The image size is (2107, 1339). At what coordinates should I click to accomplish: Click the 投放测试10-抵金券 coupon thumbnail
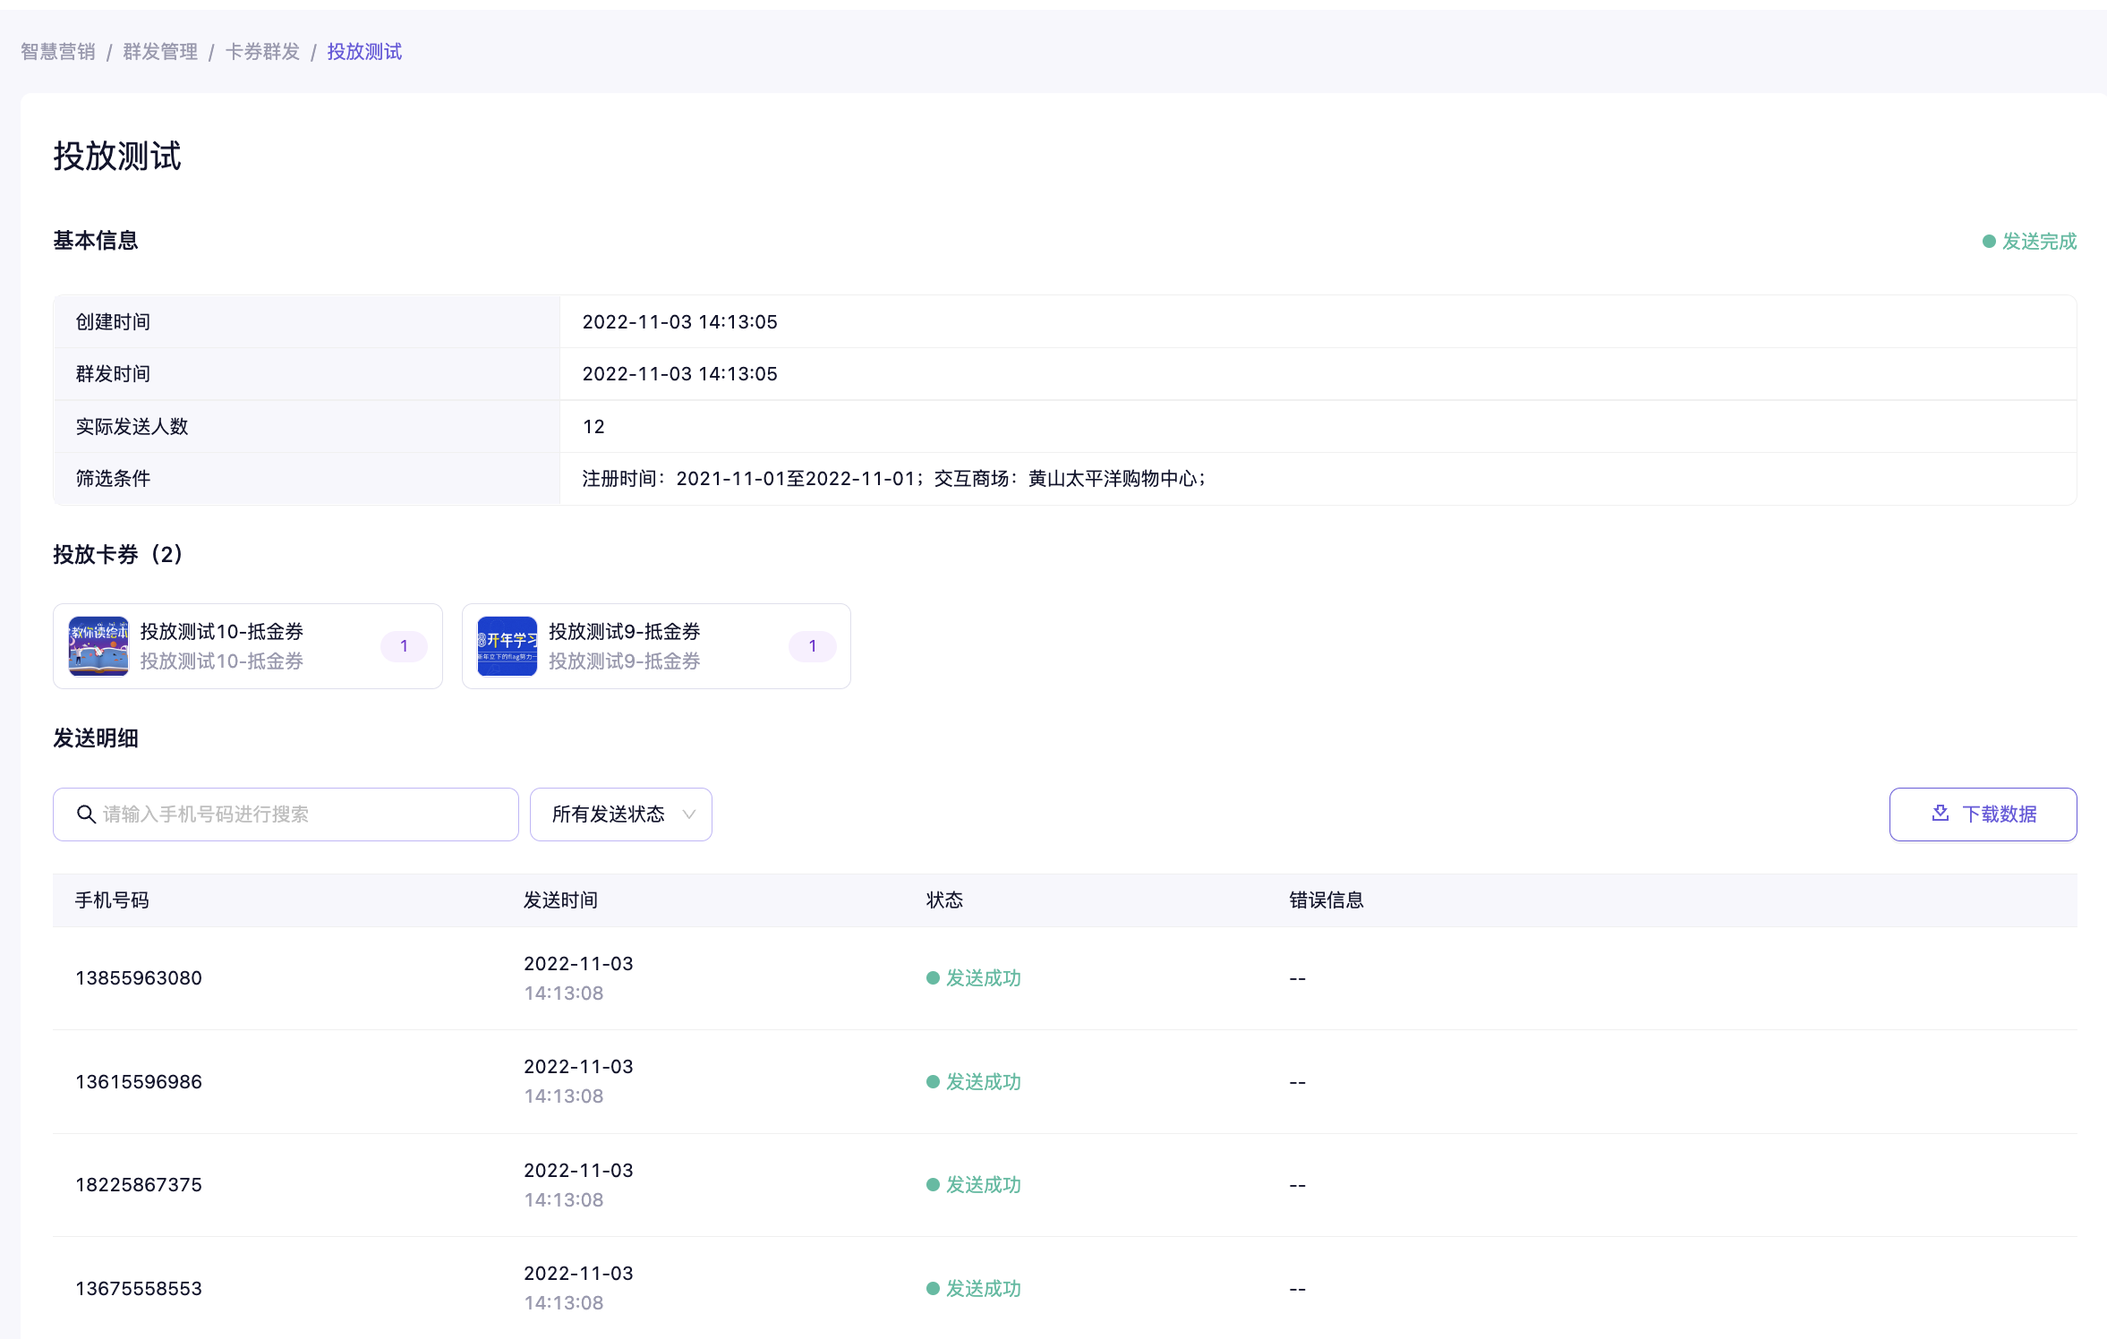(98, 646)
